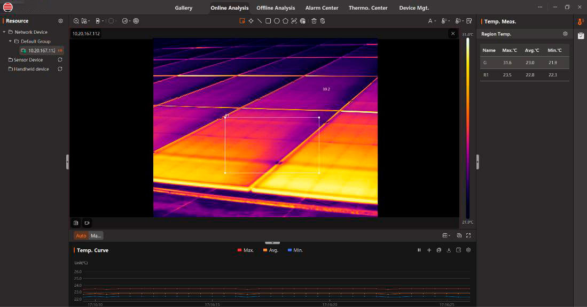The width and height of the screenshot is (587, 307).
Task: Click the zoom-in magnifier tool
Action: [76, 21]
